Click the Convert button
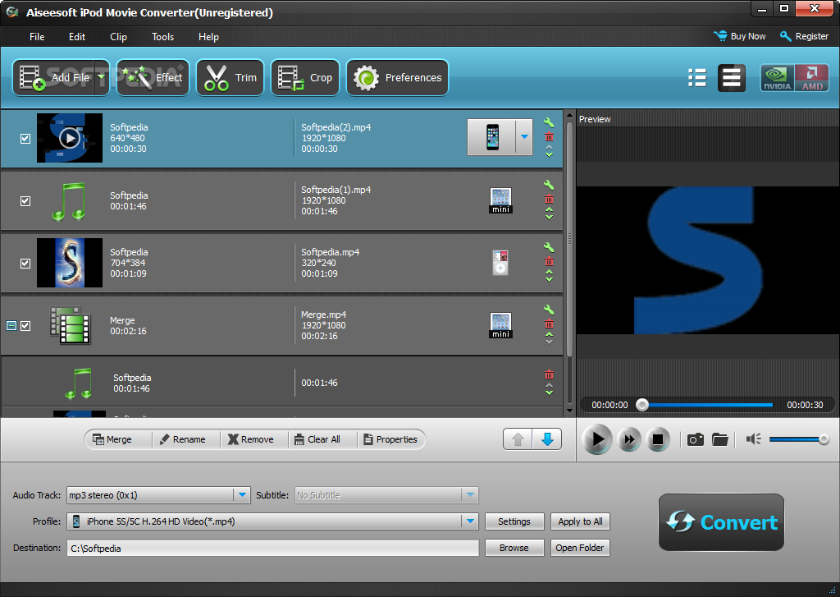 click(721, 522)
